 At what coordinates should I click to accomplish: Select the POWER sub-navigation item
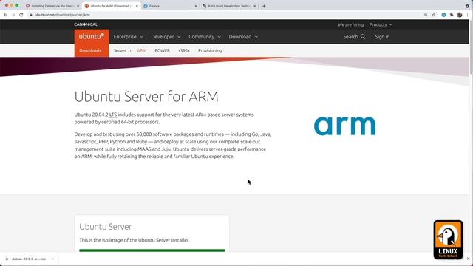[x=163, y=51]
